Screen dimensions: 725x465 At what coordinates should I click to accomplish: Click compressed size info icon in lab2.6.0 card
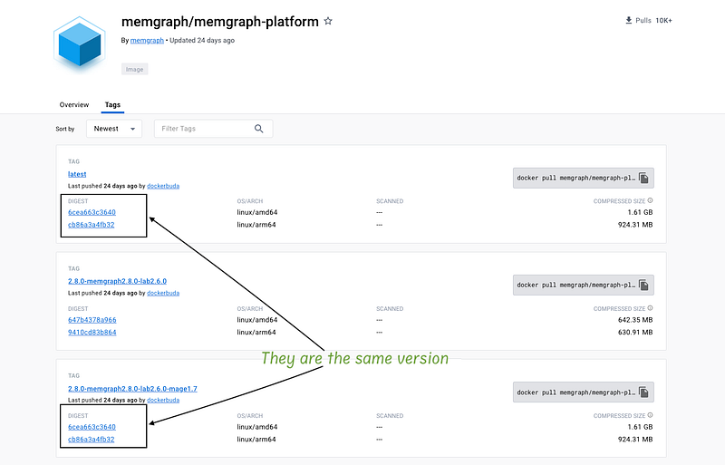pos(650,308)
